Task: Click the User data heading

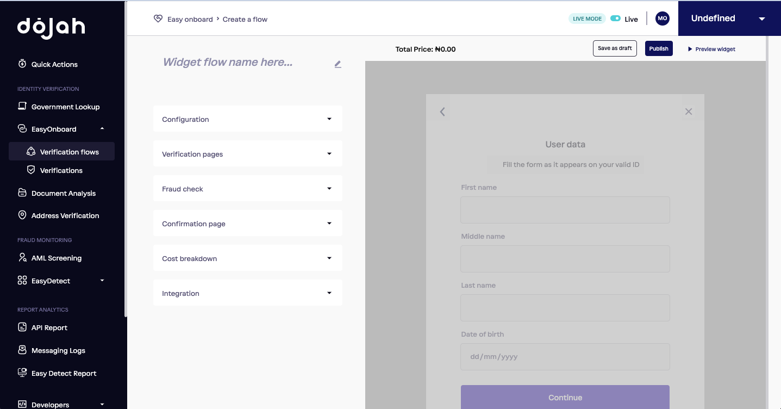Action: pyautogui.click(x=565, y=145)
